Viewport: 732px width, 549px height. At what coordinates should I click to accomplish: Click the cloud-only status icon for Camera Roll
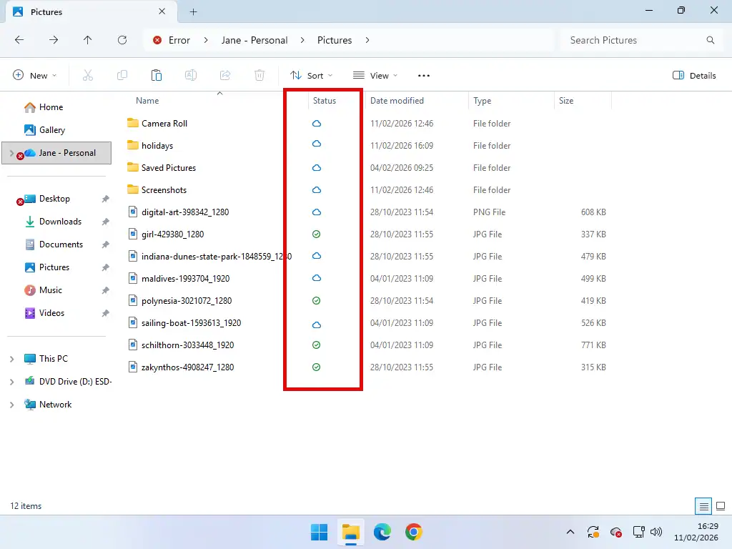tap(316, 123)
